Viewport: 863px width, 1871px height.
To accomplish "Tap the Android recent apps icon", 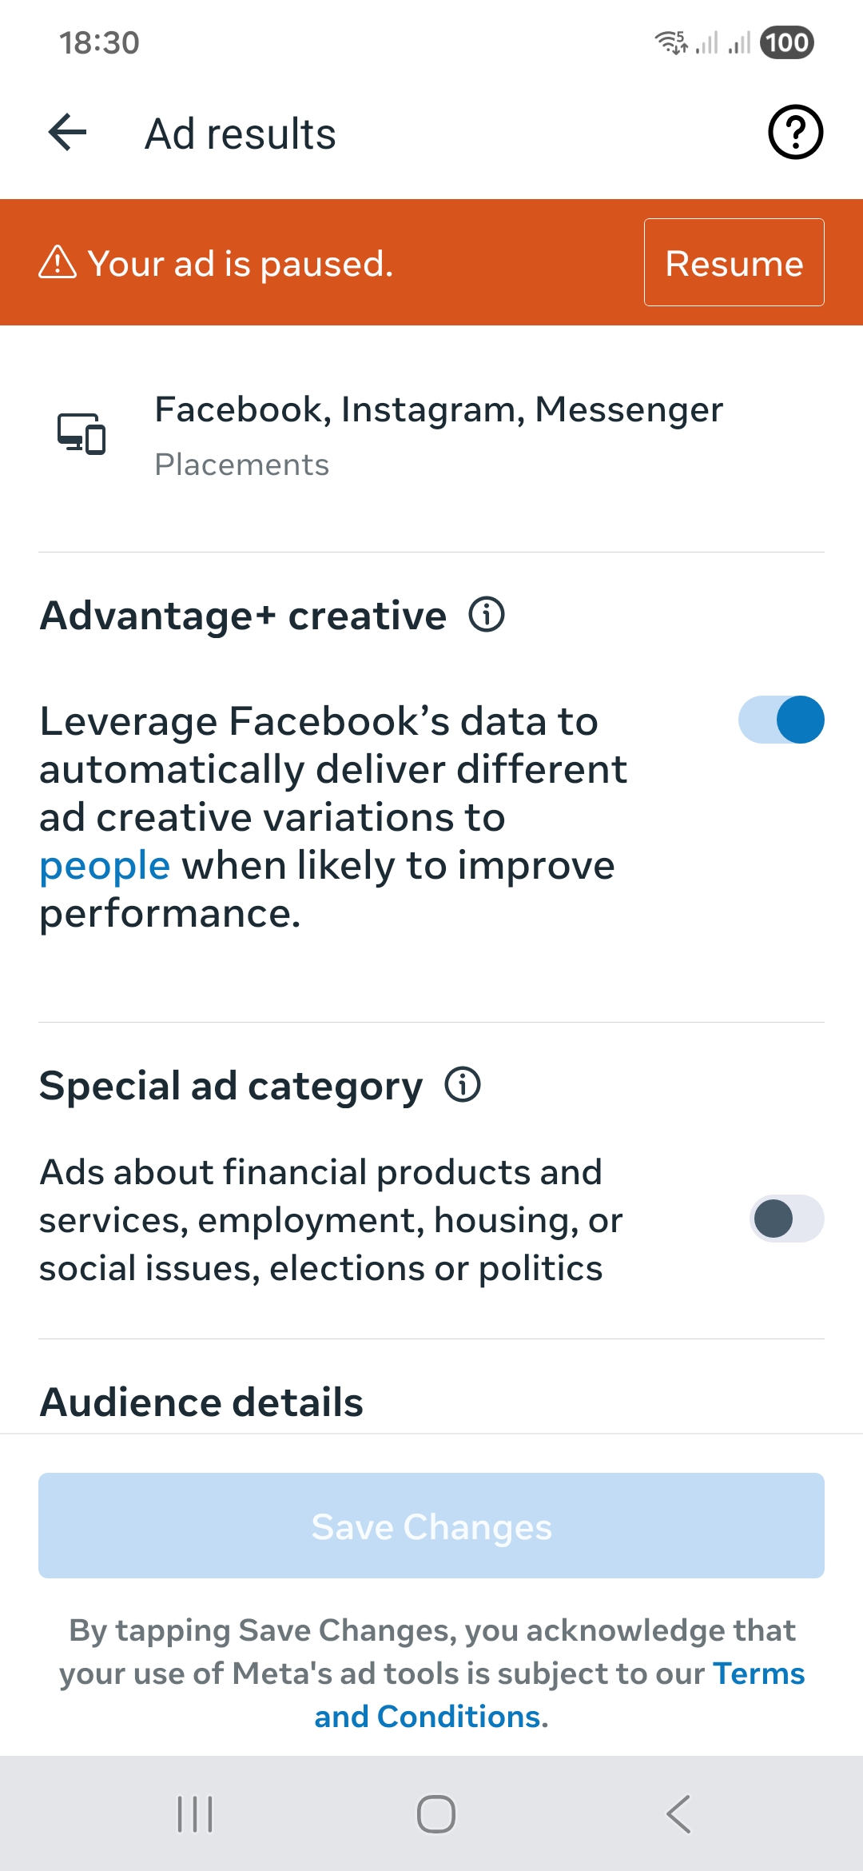I will tap(195, 1813).
